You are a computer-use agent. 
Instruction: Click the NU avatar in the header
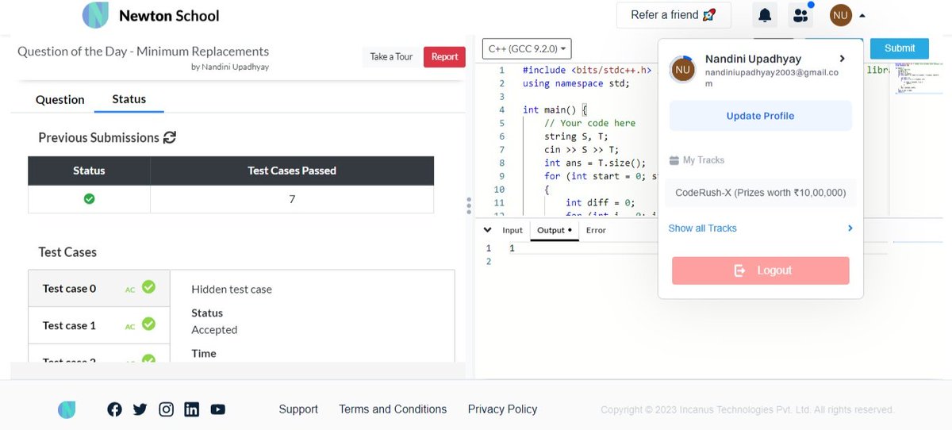841,15
